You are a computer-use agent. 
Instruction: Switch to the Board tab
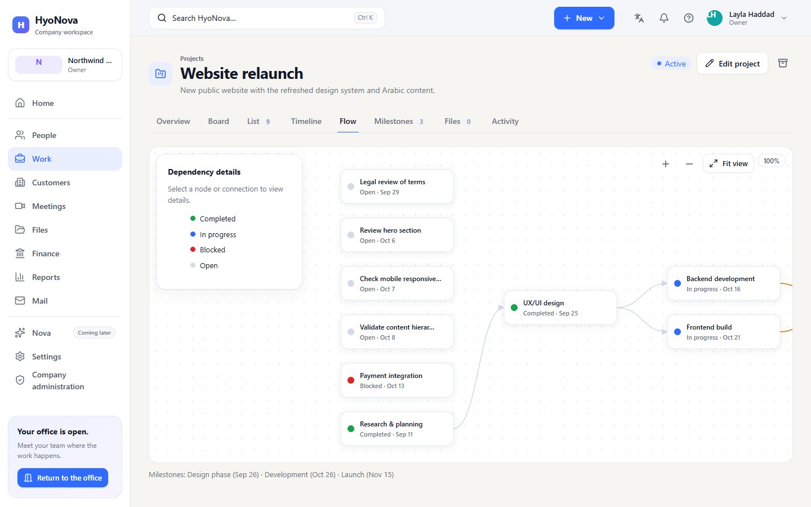click(219, 121)
